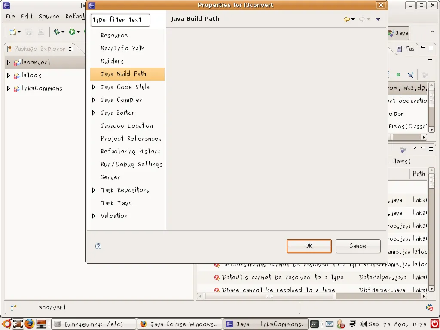440x330 pixels.
Task: Expand Java Code Style category
Action: point(94,87)
